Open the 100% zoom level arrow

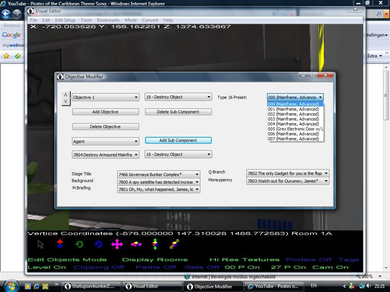pos(380,276)
